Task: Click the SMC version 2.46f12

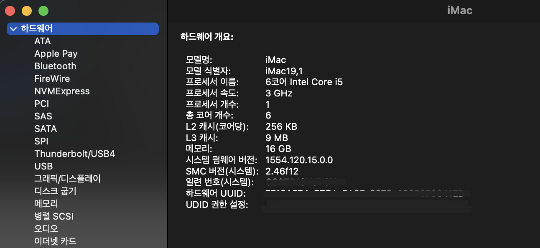Action: [x=282, y=171]
